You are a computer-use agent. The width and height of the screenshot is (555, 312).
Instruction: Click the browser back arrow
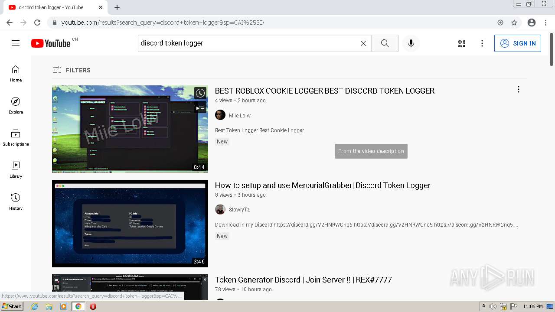tap(10, 23)
